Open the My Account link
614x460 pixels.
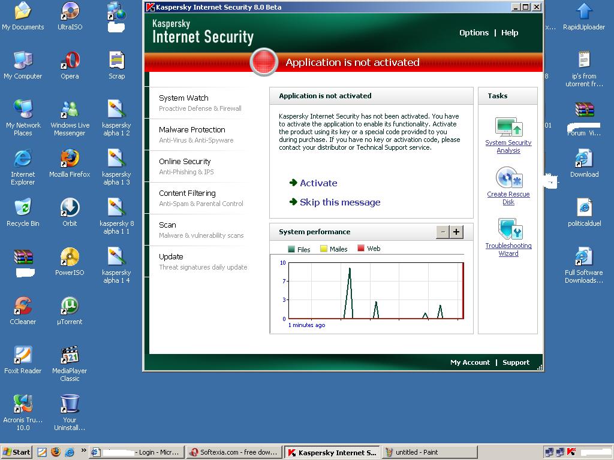click(470, 362)
